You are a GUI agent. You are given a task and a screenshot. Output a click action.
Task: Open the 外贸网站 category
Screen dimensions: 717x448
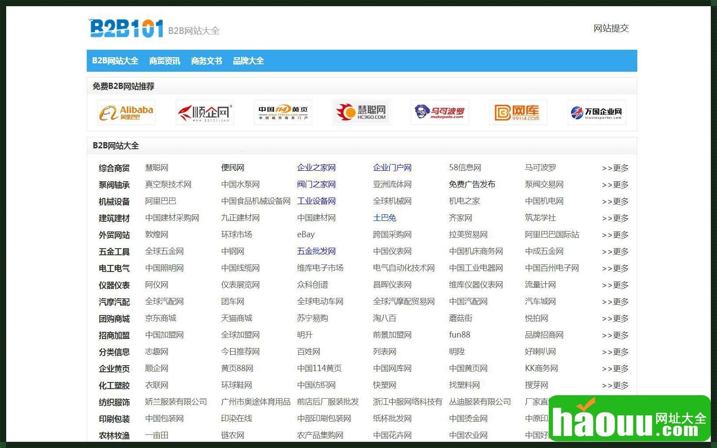[x=114, y=235]
